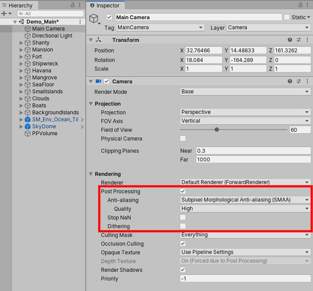
Task: Open the FOV Axis dropdown
Action: [245, 121]
